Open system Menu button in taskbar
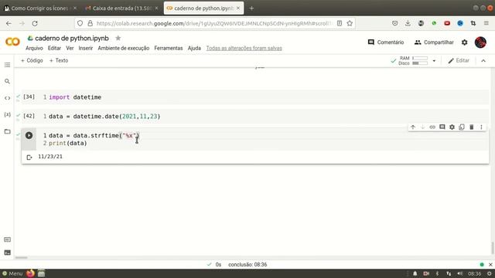 12,273
